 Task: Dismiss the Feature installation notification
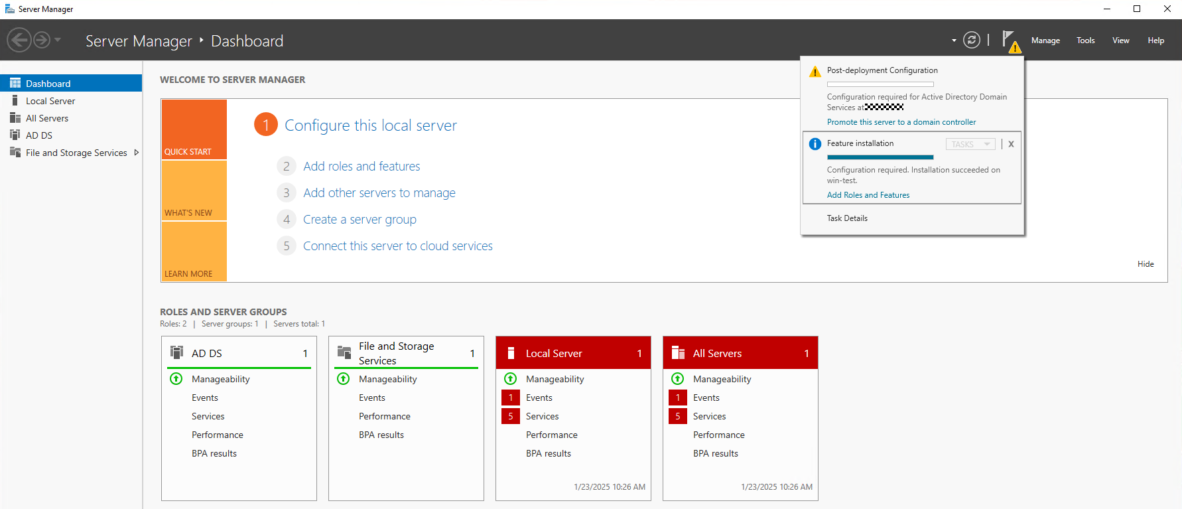(x=1011, y=144)
